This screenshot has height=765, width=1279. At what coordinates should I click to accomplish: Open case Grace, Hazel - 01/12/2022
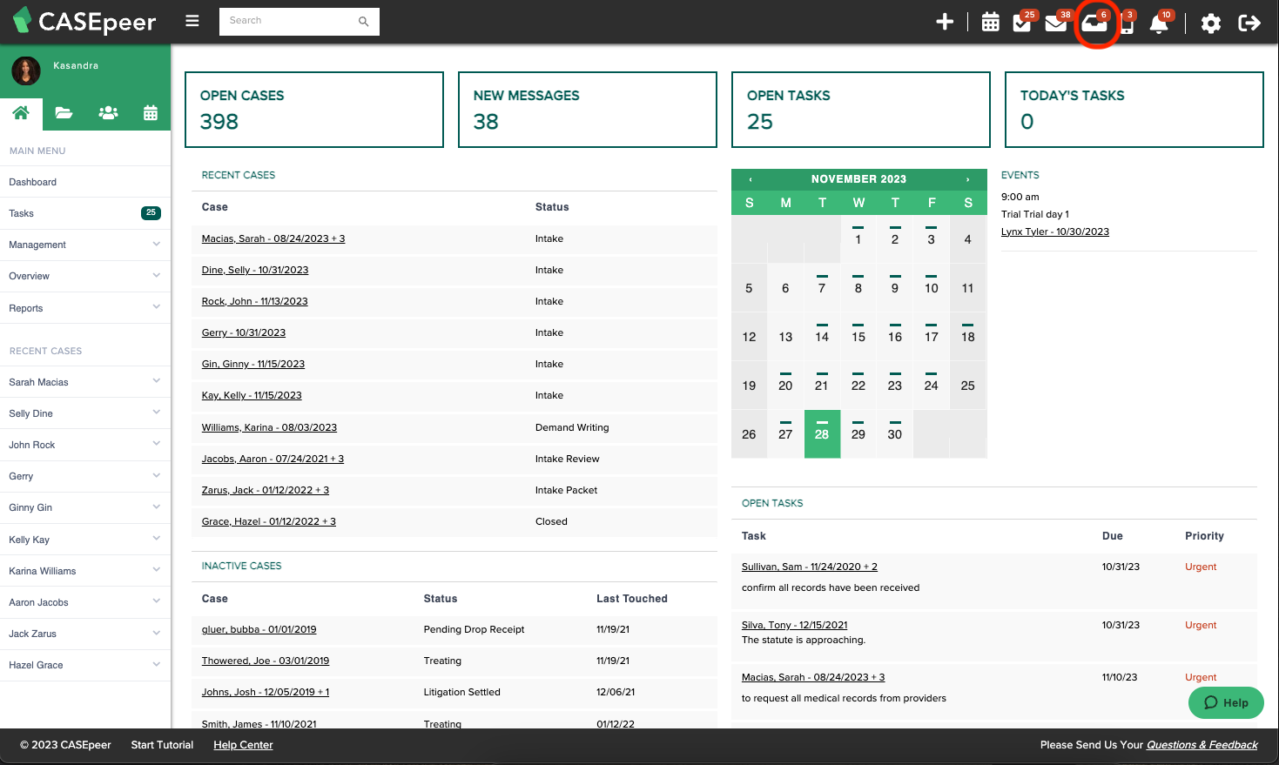269,521
